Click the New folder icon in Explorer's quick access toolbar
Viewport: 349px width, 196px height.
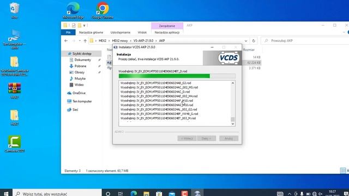[80, 26]
